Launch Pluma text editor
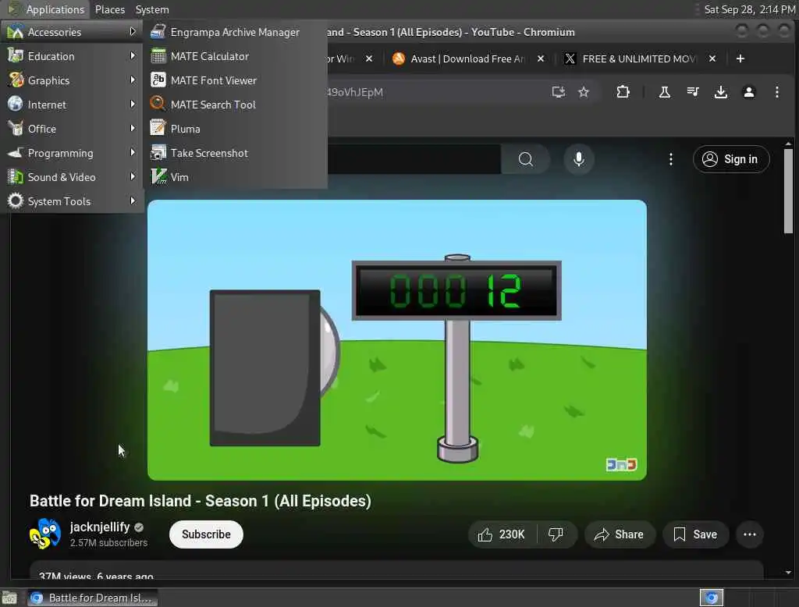The image size is (799, 607). [236, 129]
